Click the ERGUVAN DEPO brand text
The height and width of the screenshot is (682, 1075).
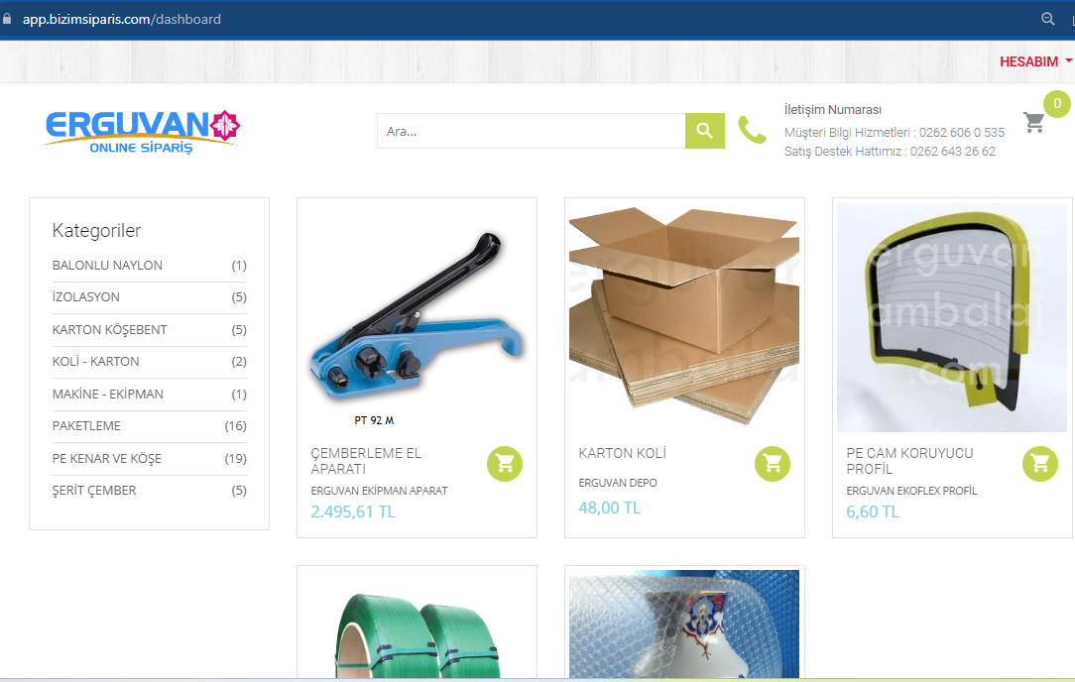coord(618,483)
